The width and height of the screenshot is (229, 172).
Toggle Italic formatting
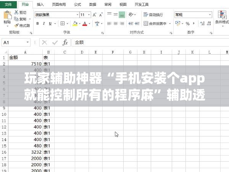tap(44, 23)
